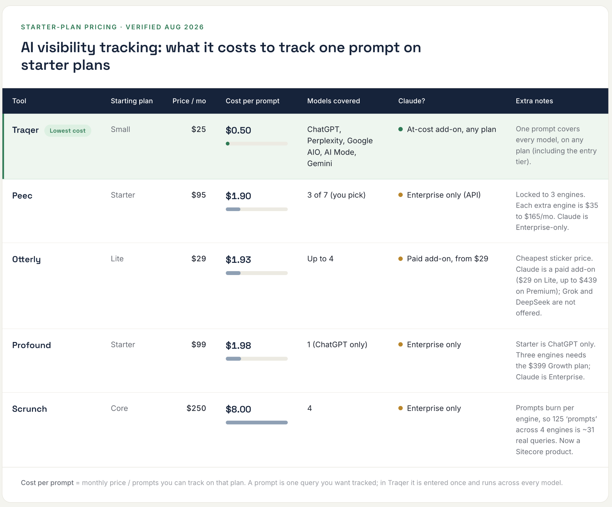Click the amber status dot in Profound row

tap(400, 344)
